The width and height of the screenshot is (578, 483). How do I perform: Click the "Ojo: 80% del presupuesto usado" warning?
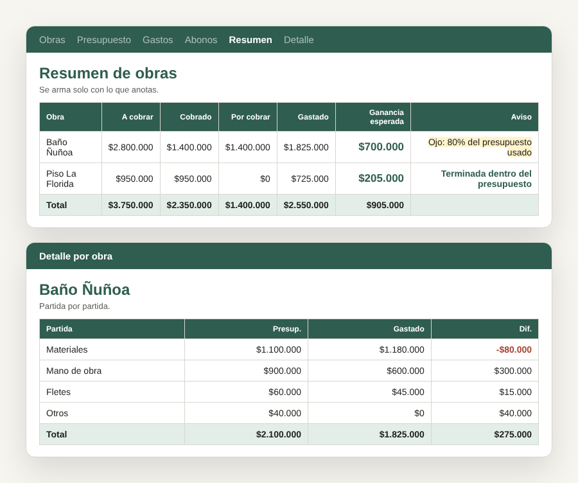[x=480, y=147]
